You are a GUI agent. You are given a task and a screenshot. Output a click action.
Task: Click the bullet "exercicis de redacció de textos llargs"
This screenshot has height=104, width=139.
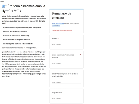tap(15, 36)
